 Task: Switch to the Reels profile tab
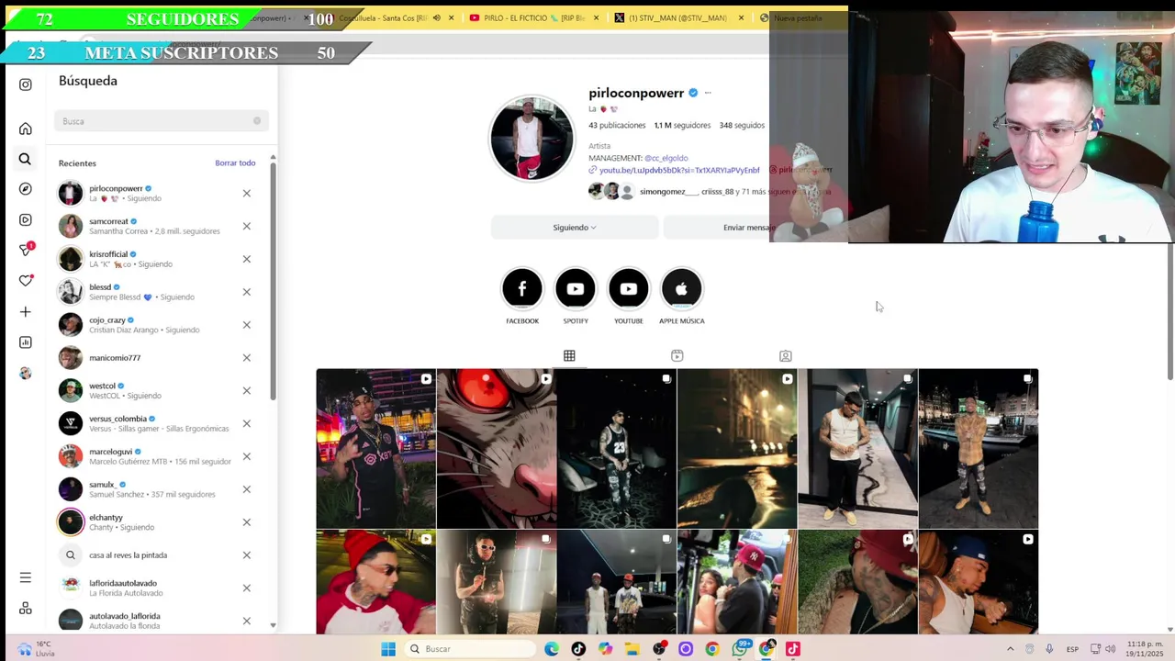tap(677, 355)
